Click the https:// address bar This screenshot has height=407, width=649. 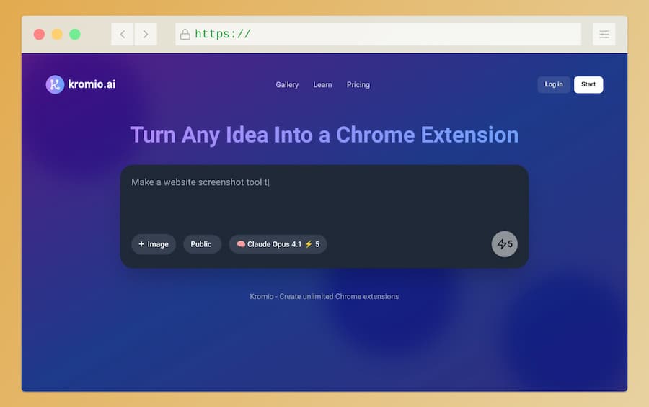coord(379,35)
